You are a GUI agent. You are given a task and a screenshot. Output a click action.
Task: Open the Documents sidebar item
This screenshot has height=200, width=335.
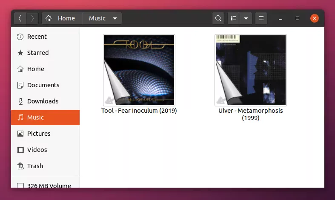(43, 85)
